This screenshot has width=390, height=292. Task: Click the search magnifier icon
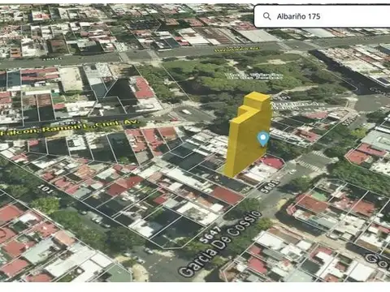267,16
